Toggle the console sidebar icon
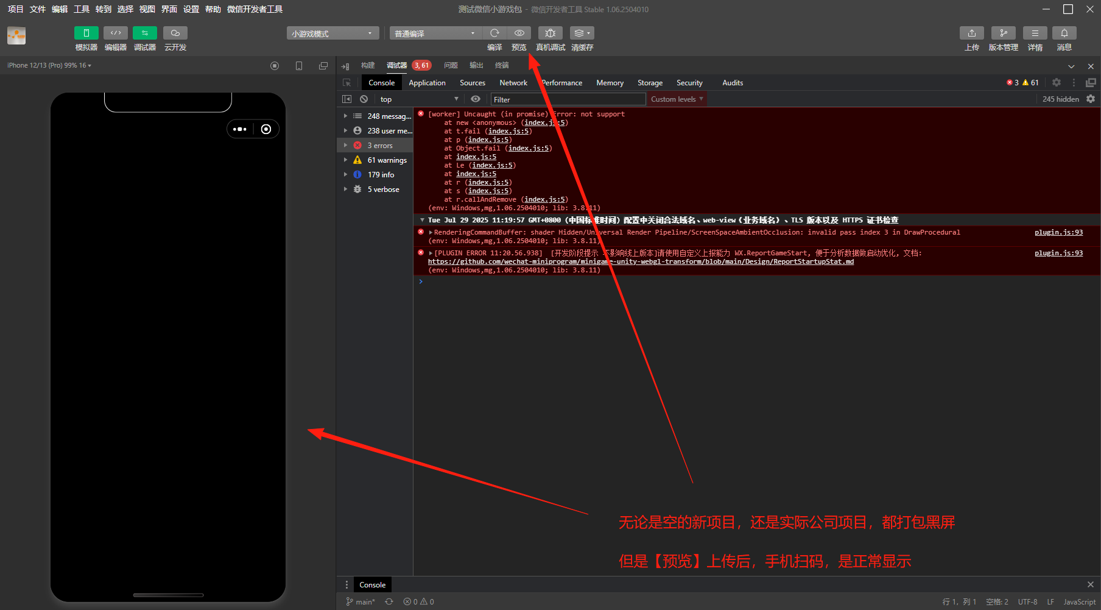Screen dimensions: 1101x610 [x=346, y=99]
